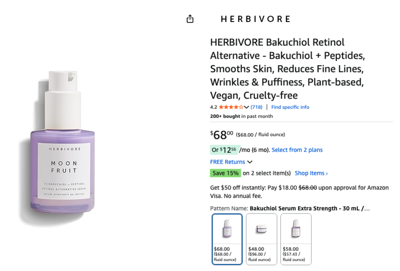Click the Save 15% badge

(225, 173)
